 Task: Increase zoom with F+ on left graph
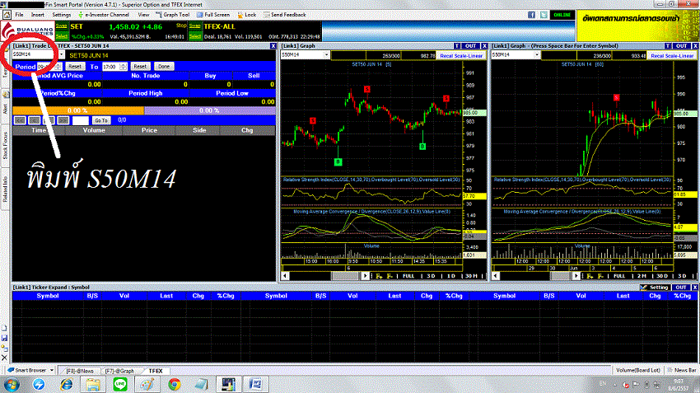(379, 276)
